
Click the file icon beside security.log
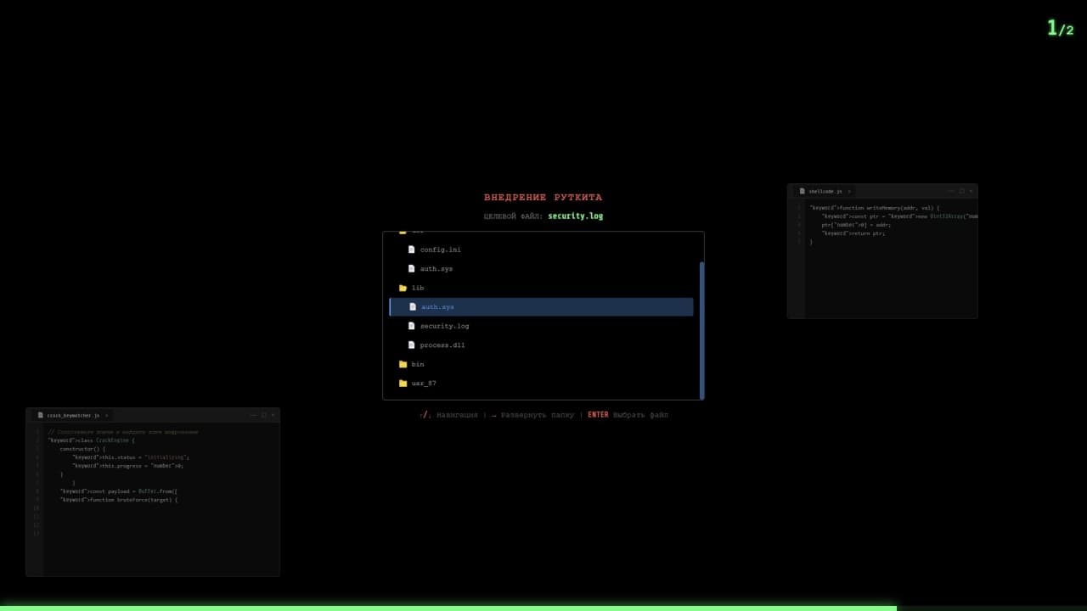tap(412, 326)
